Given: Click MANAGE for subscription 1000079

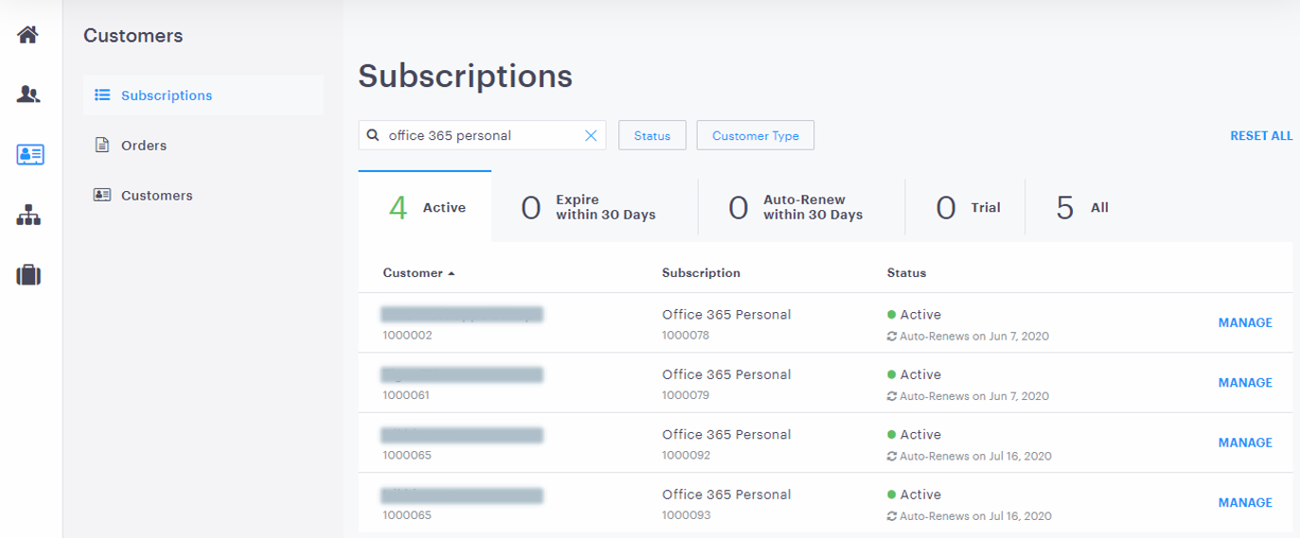Looking at the screenshot, I should [x=1245, y=383].
